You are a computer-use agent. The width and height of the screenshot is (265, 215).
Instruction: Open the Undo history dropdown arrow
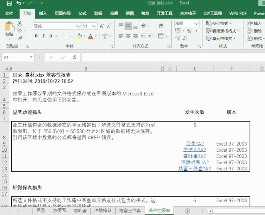pos(24,3)
